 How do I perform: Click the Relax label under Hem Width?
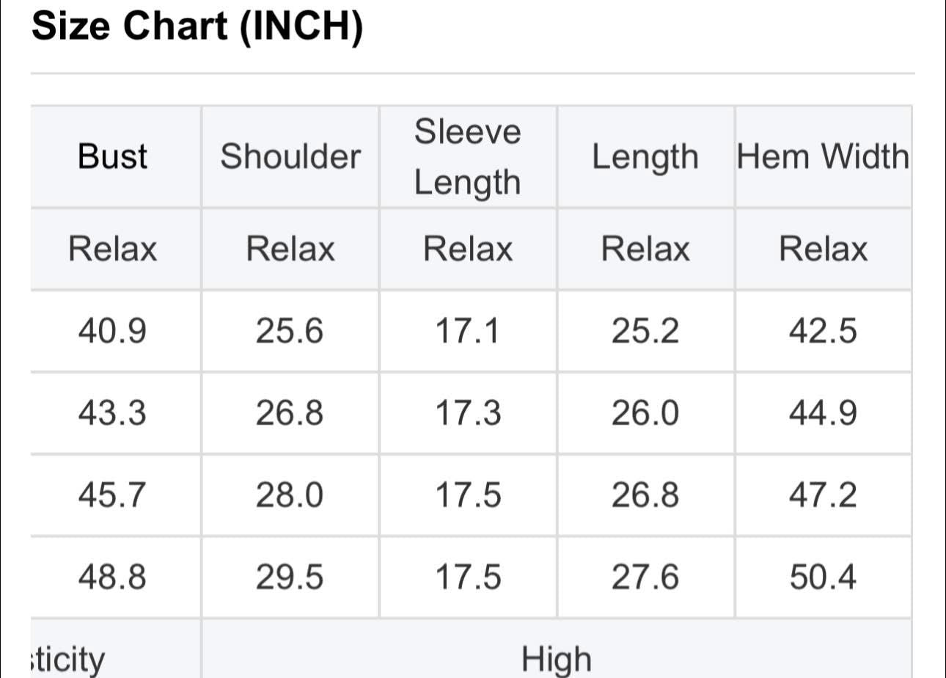(823, 249)
